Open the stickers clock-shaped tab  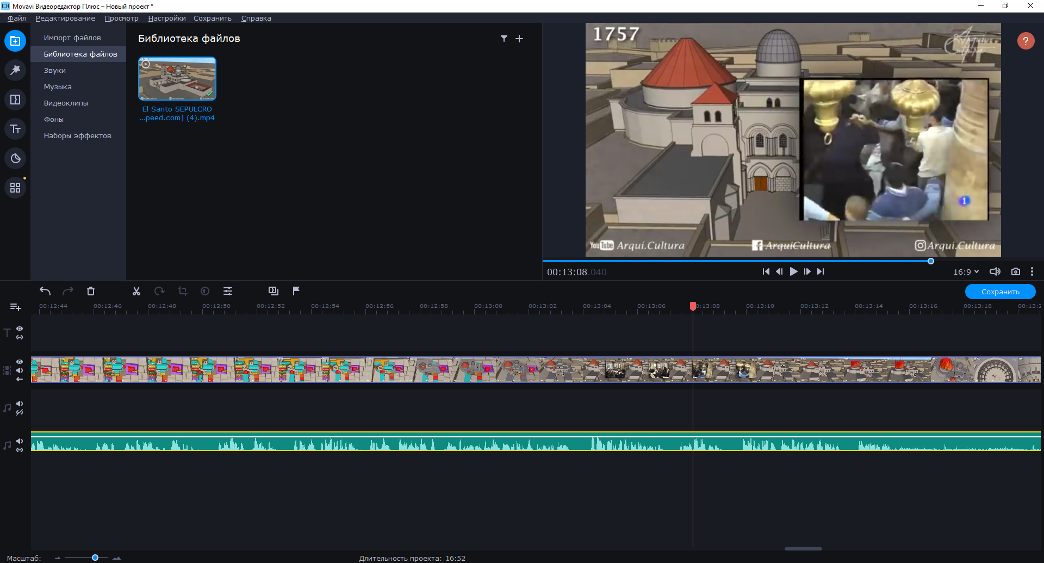tap(15, 158)
